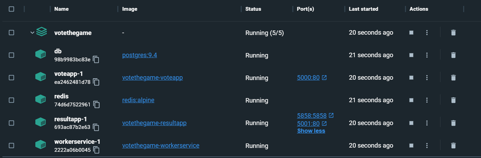The height and width of the screenshot is (158, 481).
Task: Open more actions menu for votethegame
Action: click(427, 33)
